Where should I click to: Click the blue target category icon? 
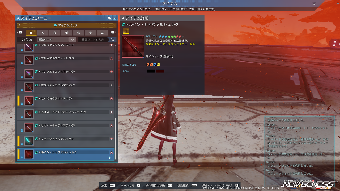tap(155, 64)
